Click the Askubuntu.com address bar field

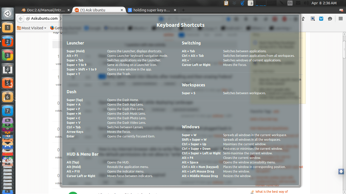click(44, 18)
